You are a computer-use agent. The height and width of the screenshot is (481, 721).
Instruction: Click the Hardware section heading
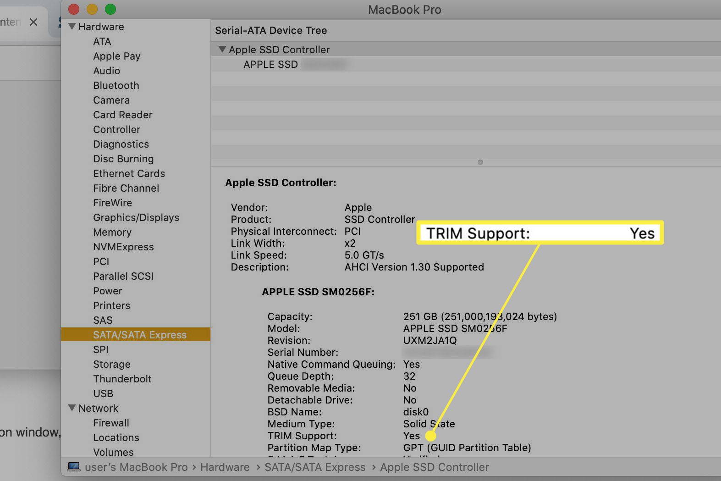(x=101, y=27)
